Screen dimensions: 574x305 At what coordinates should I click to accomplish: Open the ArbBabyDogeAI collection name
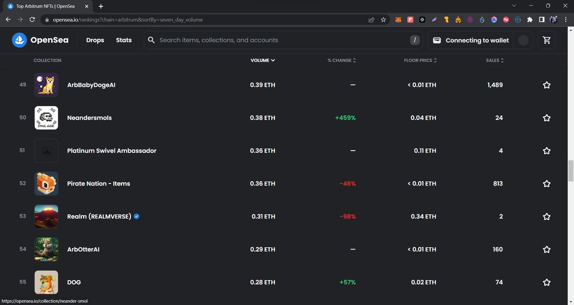point(91,85)
